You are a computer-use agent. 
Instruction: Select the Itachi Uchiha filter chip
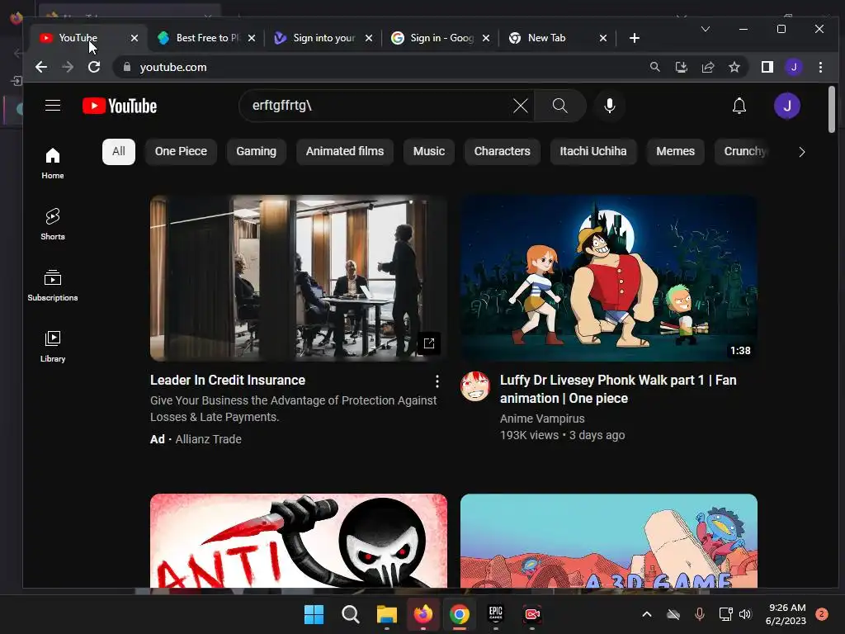pos(592,152)
